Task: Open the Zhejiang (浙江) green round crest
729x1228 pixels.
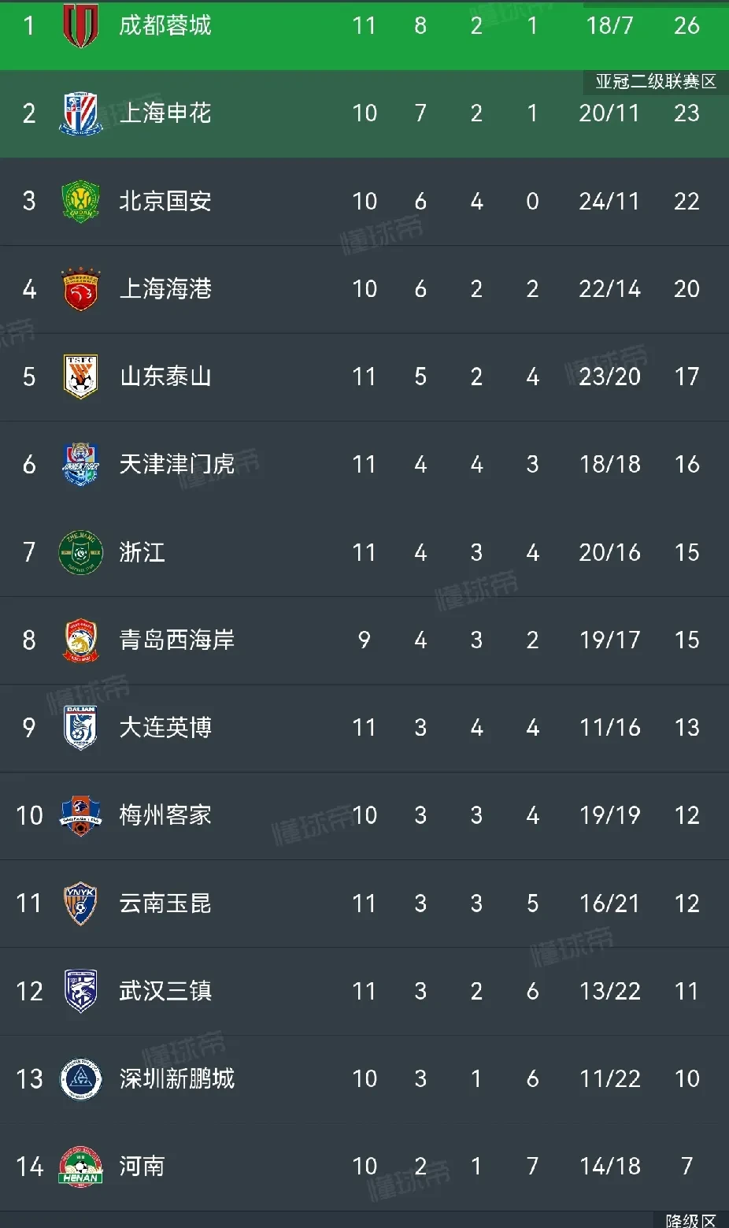Action: (x=80, y=552)
